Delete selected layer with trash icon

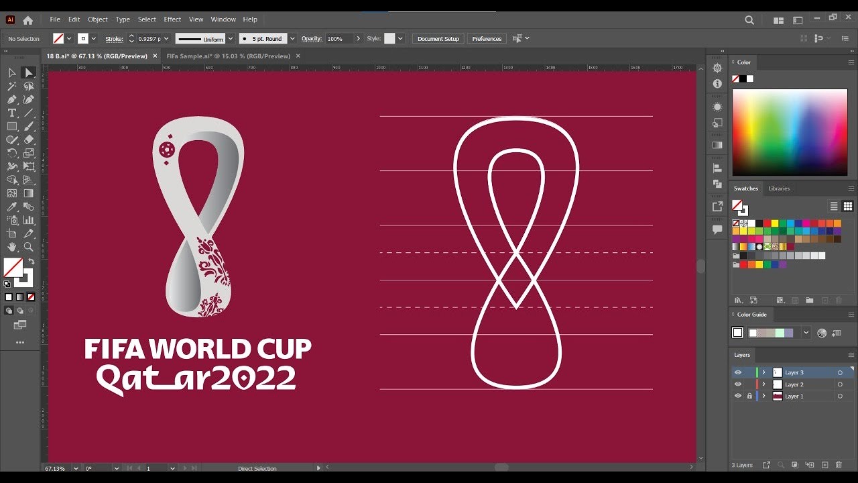(839, 465)
